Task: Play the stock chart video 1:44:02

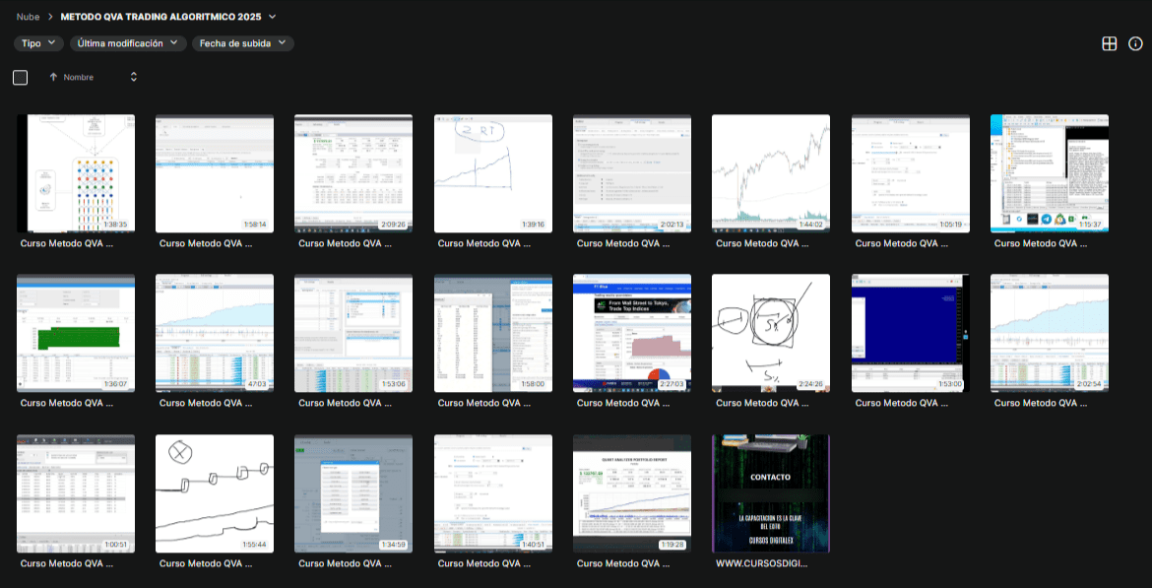Action: coord(771,173)
